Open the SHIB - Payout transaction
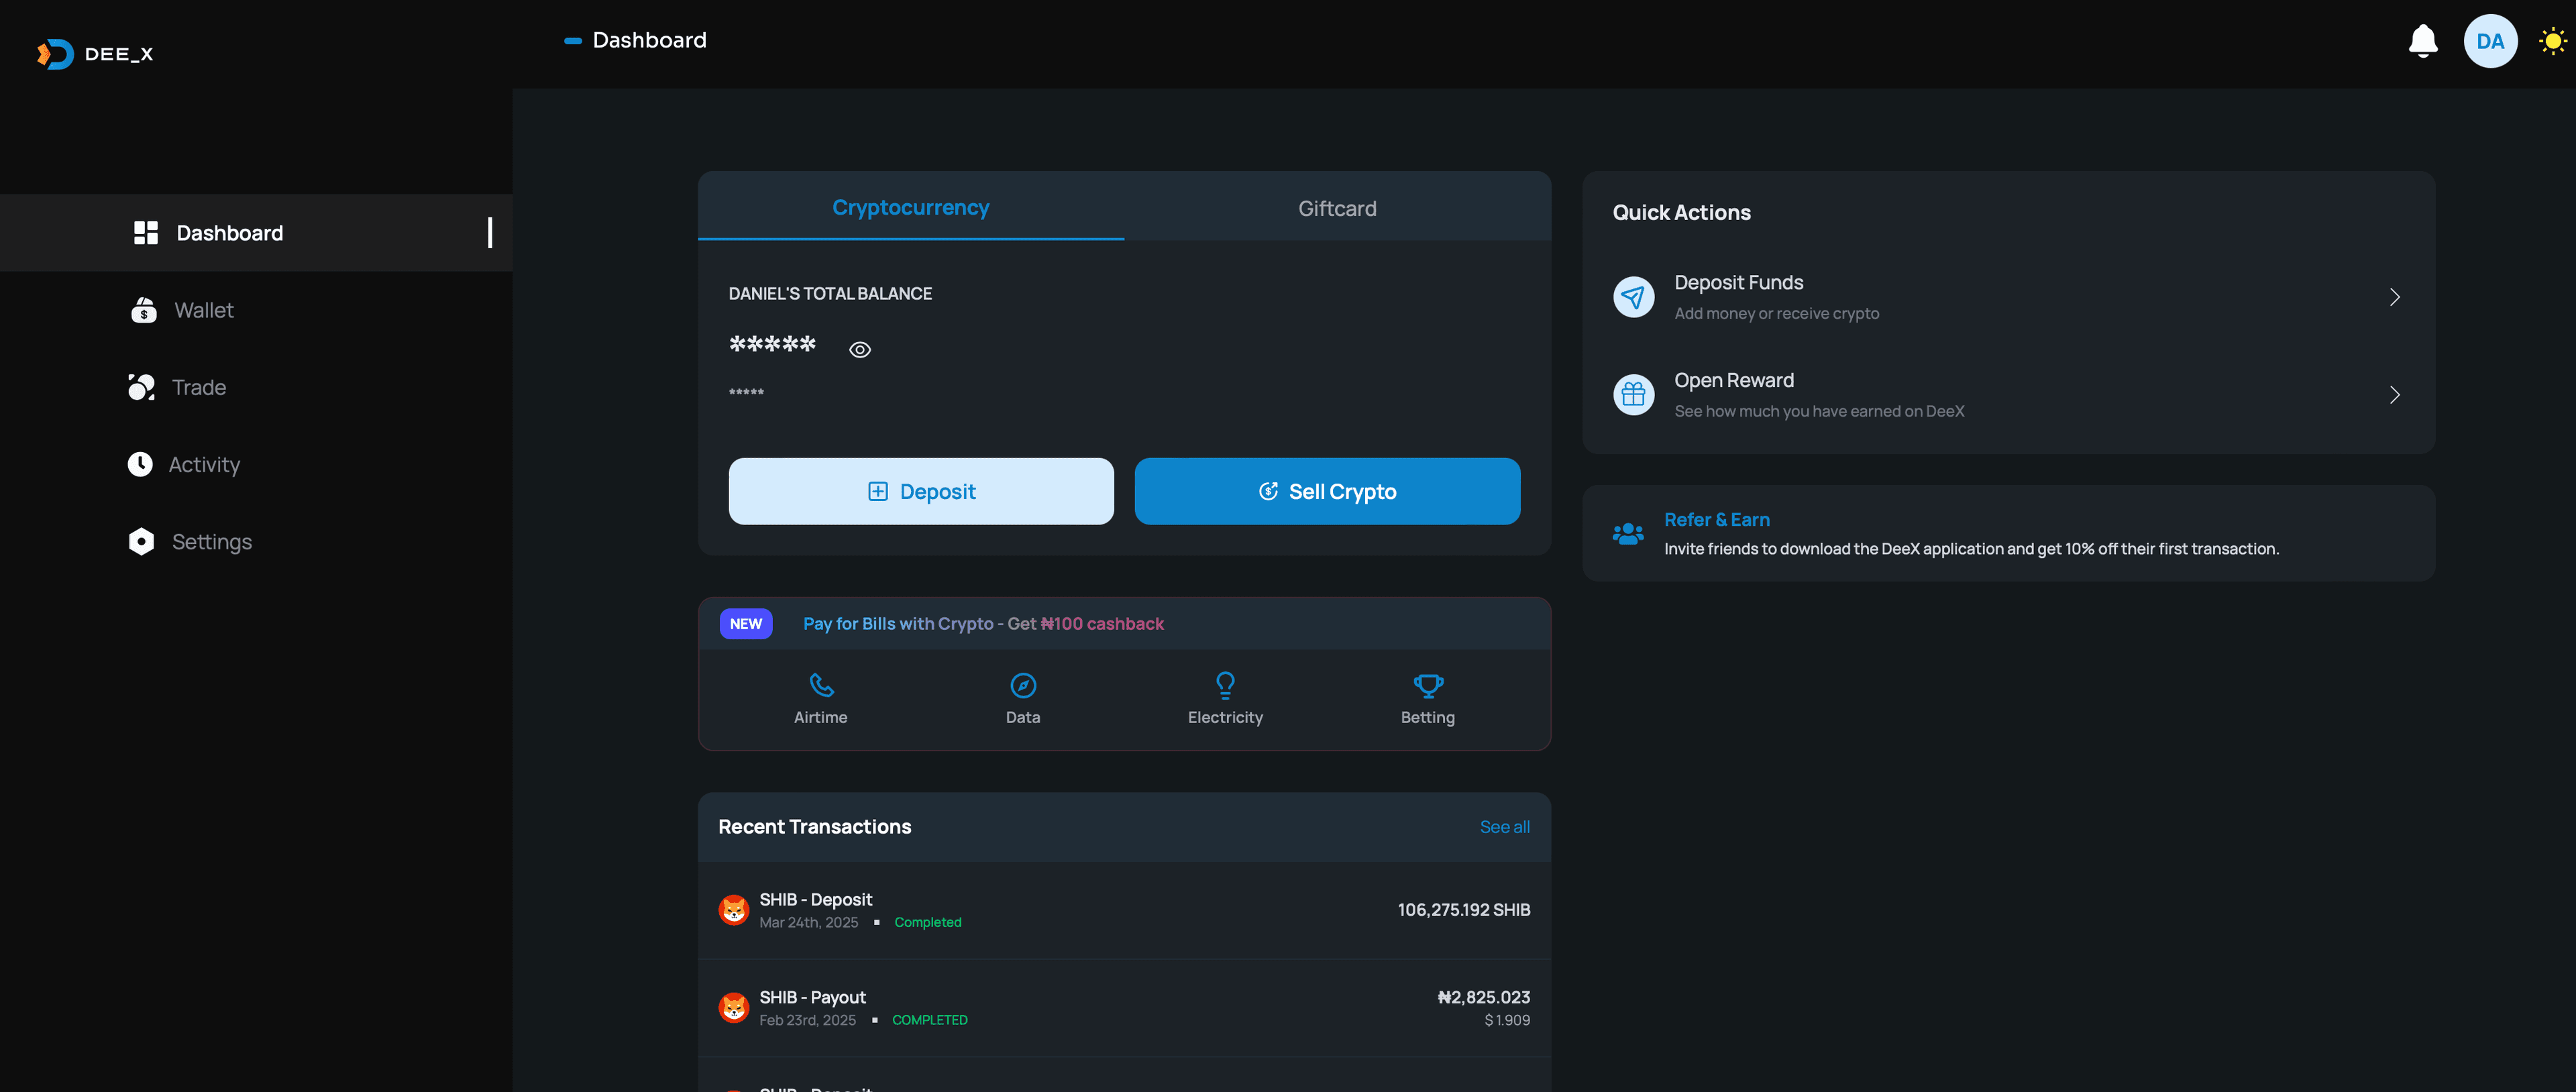2576x1092 pixels. [x=1124, y=1008]
